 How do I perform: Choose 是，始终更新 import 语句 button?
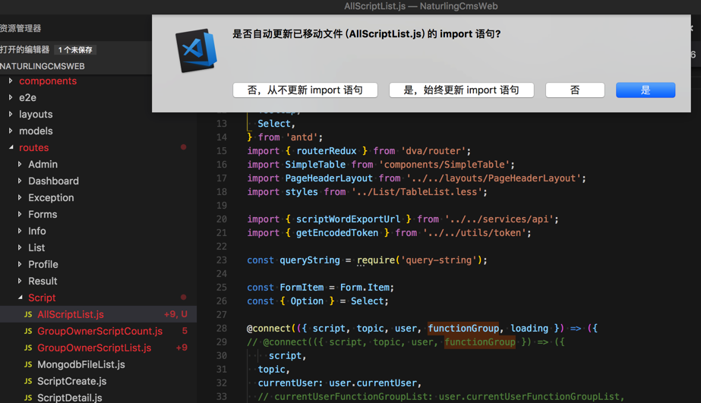pos(461,90)
